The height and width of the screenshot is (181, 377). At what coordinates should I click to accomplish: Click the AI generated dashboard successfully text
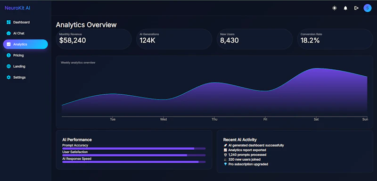coord(256,146)
